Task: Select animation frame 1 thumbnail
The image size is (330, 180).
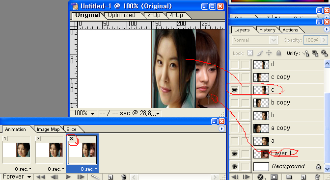Action: (16, 150)
